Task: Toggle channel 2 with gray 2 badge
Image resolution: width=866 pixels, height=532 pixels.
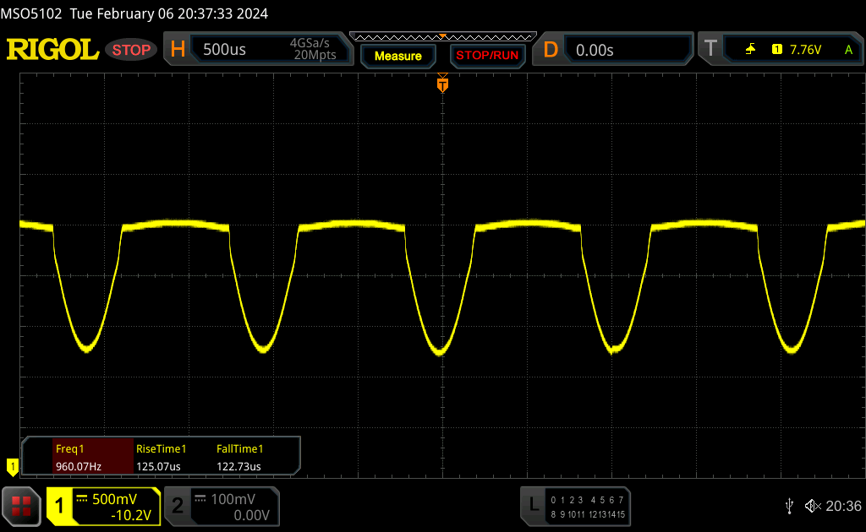Action: [178, 506]
